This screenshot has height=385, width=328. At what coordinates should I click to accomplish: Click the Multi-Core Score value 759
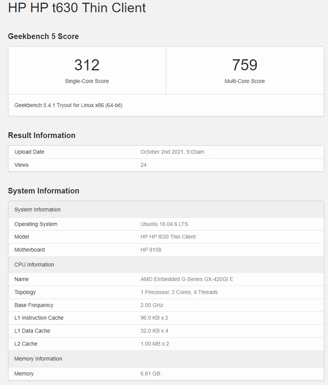click(244, 65)
